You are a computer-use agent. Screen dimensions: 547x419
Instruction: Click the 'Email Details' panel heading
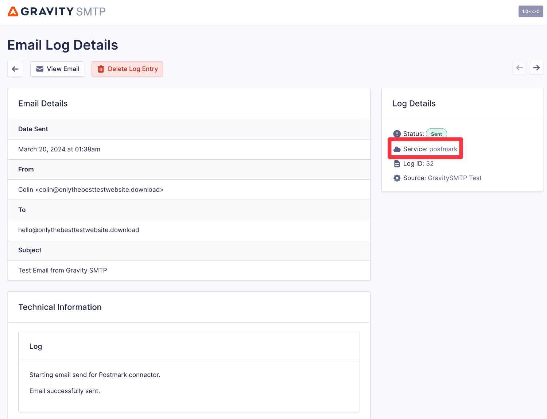pos(43,104)
